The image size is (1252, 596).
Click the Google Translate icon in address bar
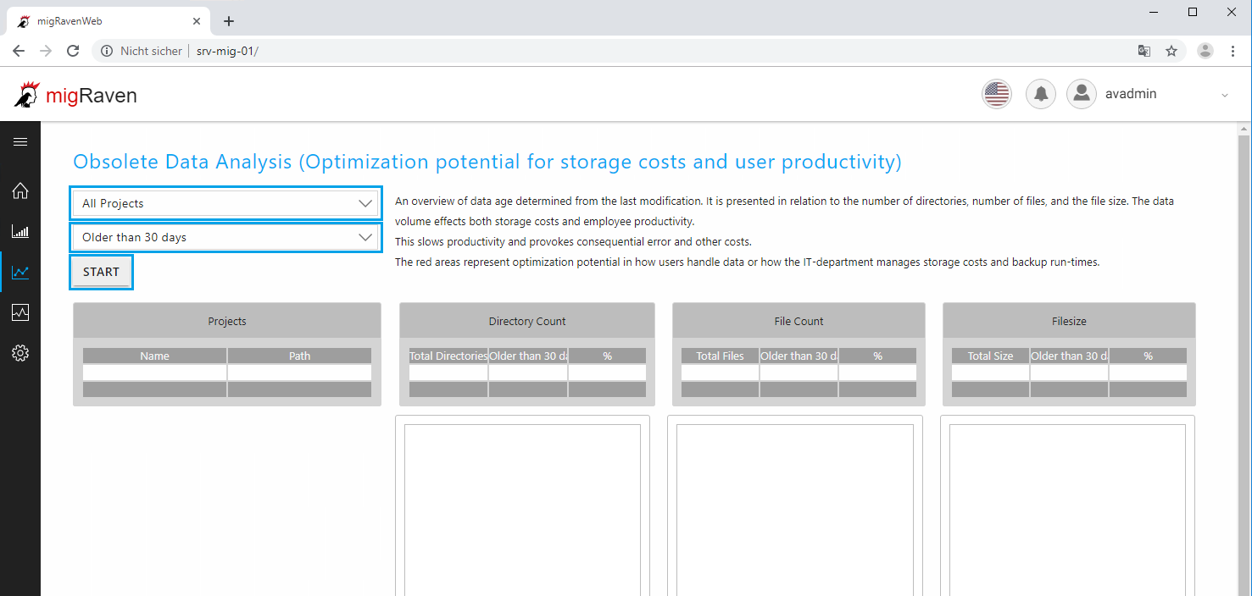coord(1144,51)
